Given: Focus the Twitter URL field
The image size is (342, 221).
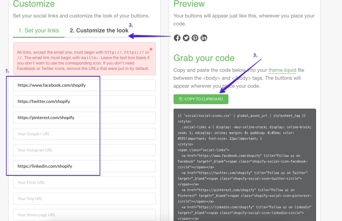Looking at the screenshot, I should click(x=84, y=101).
